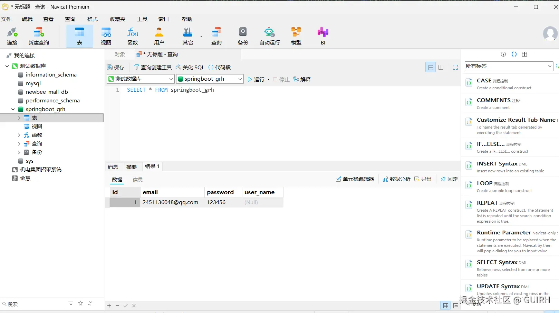Add a record with the plus icon
The height and width of the screenshot is (313, 559).
(x=109, y=306)
